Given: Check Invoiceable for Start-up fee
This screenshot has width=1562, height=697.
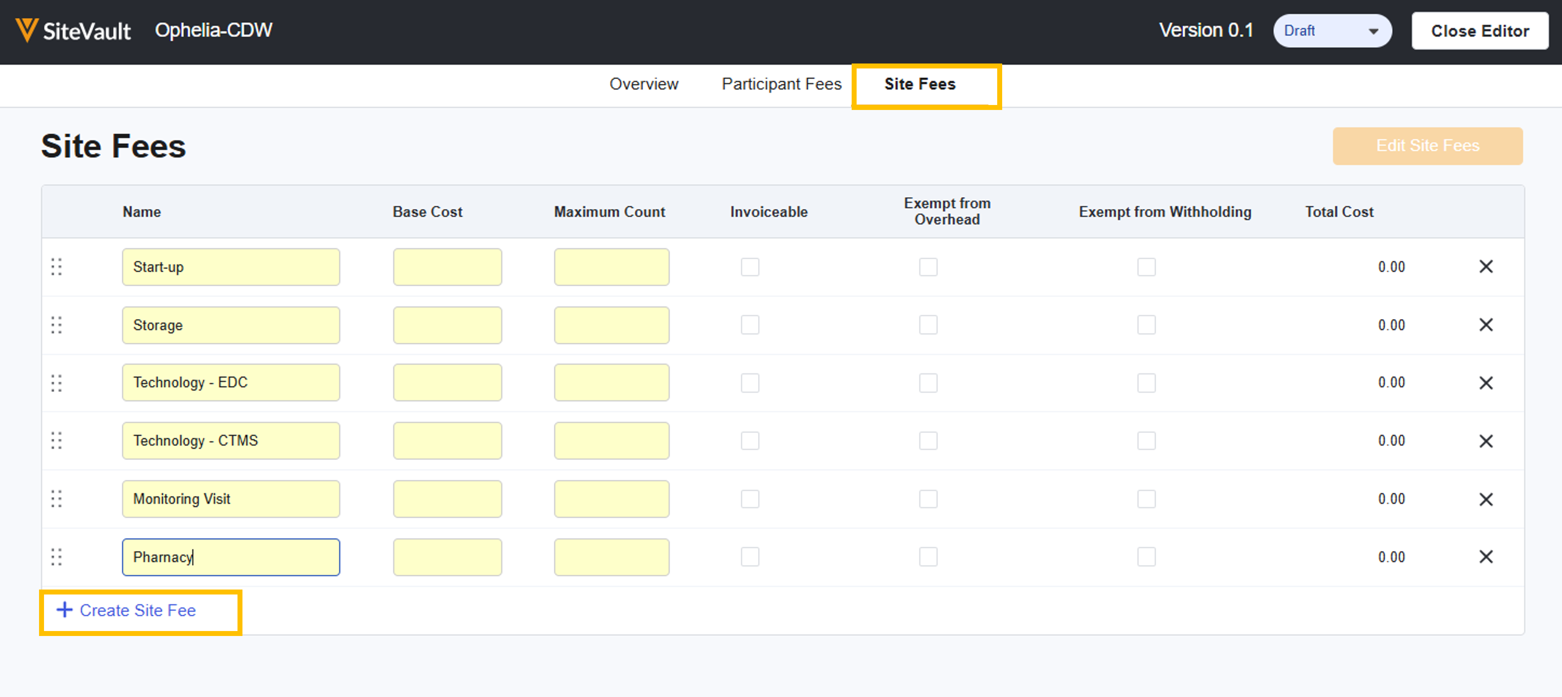Looking at the screenshot, I should [749, 267].
